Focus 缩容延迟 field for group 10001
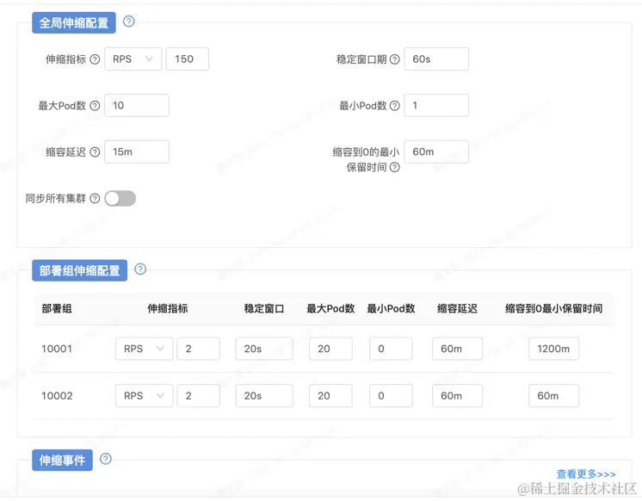The image size is (642, 501). 457,349
